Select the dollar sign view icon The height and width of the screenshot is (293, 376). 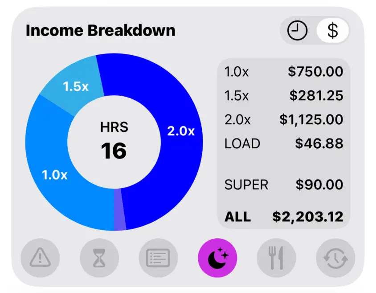point(332,30)
